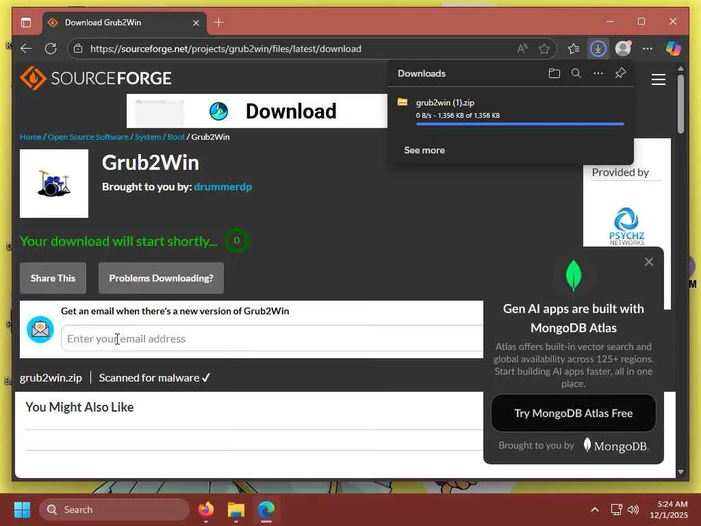Click the Home breadcrumb link
Image resolution: width=701 pixels, height=526 pixels.
tap(30, 137)
